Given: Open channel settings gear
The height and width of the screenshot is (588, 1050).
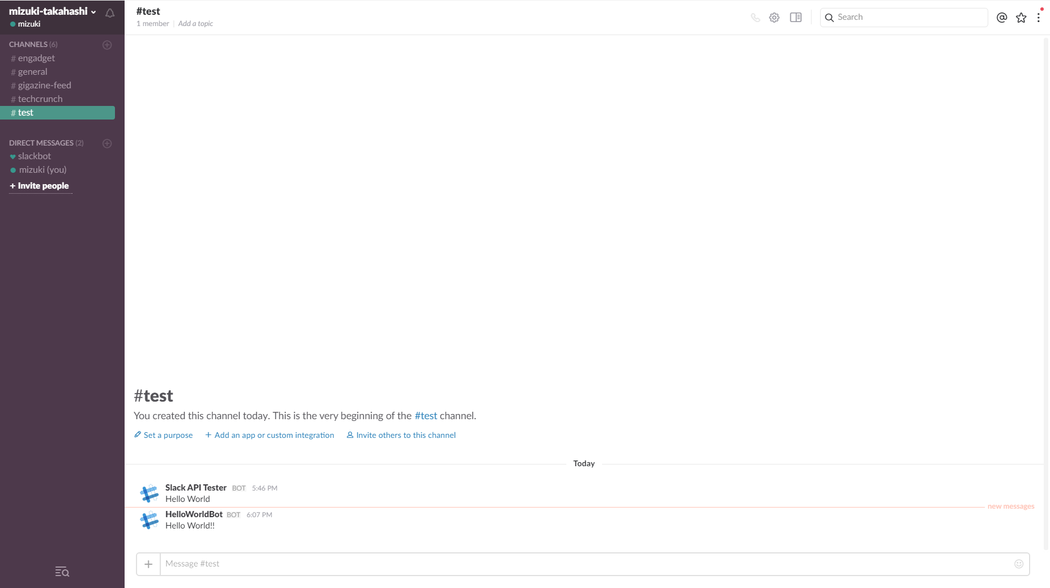Looking at the screenshot, I should pos(774,17).
